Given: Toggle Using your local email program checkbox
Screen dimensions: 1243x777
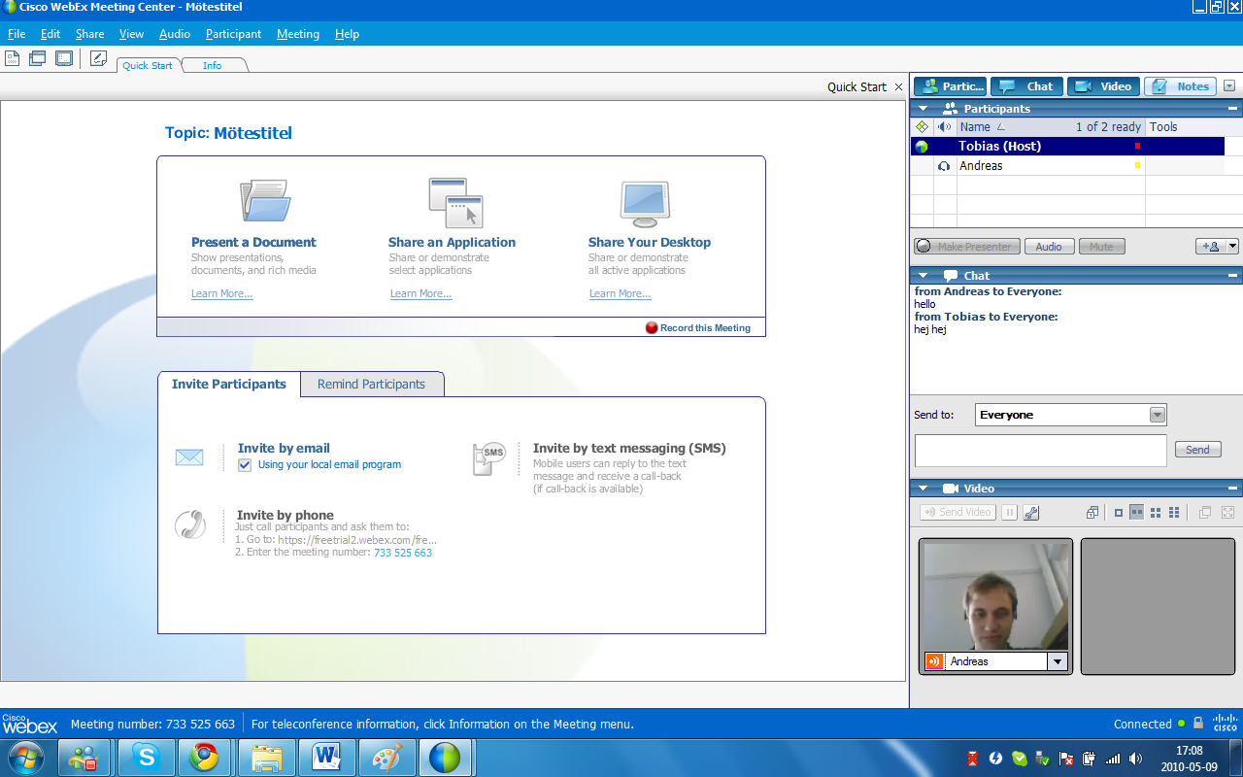Looking at the screenshot, I should (245, 465).
